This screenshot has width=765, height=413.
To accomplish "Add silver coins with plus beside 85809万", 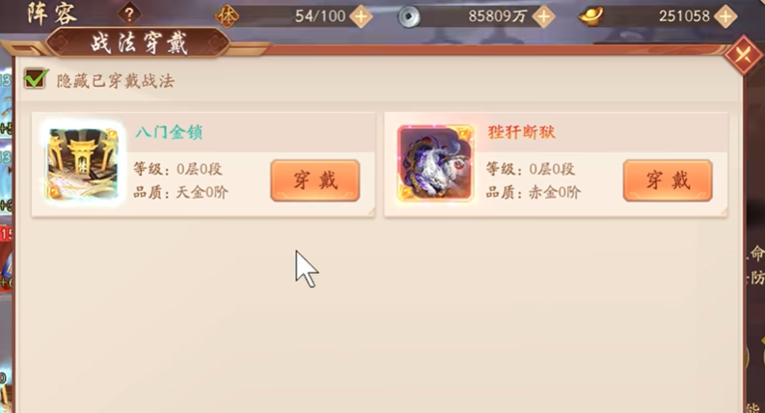I will [x=543, y=16].
